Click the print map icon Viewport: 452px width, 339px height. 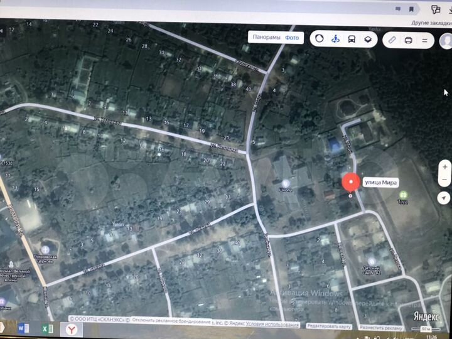tap(408, 40)
